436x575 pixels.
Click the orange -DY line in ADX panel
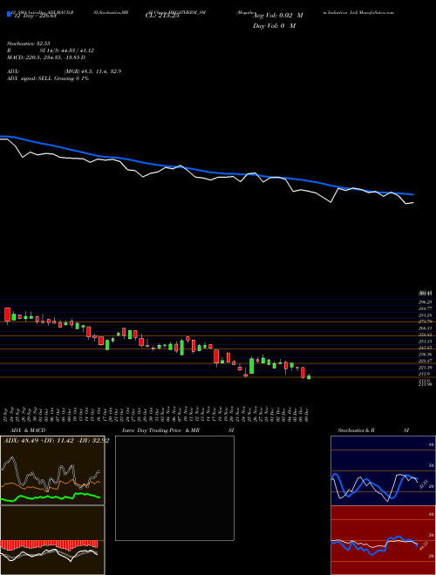pyautogui.click(x=51, y=484)
